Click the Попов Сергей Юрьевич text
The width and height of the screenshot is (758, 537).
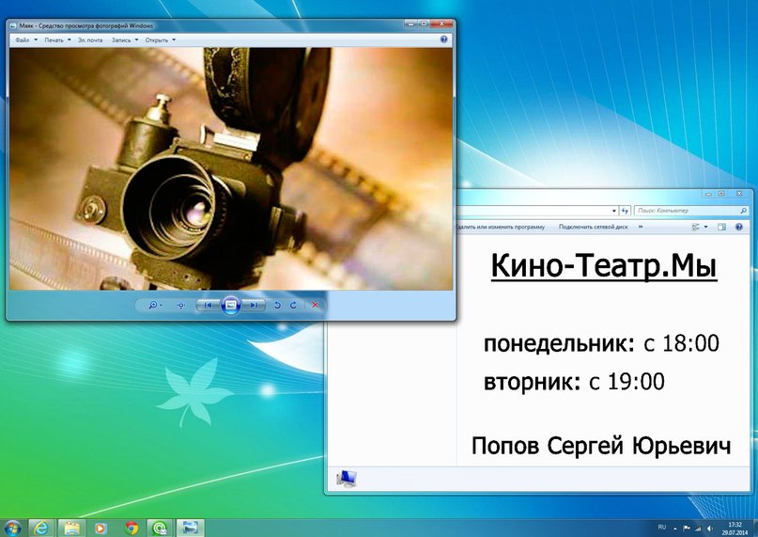pos(601,446)
